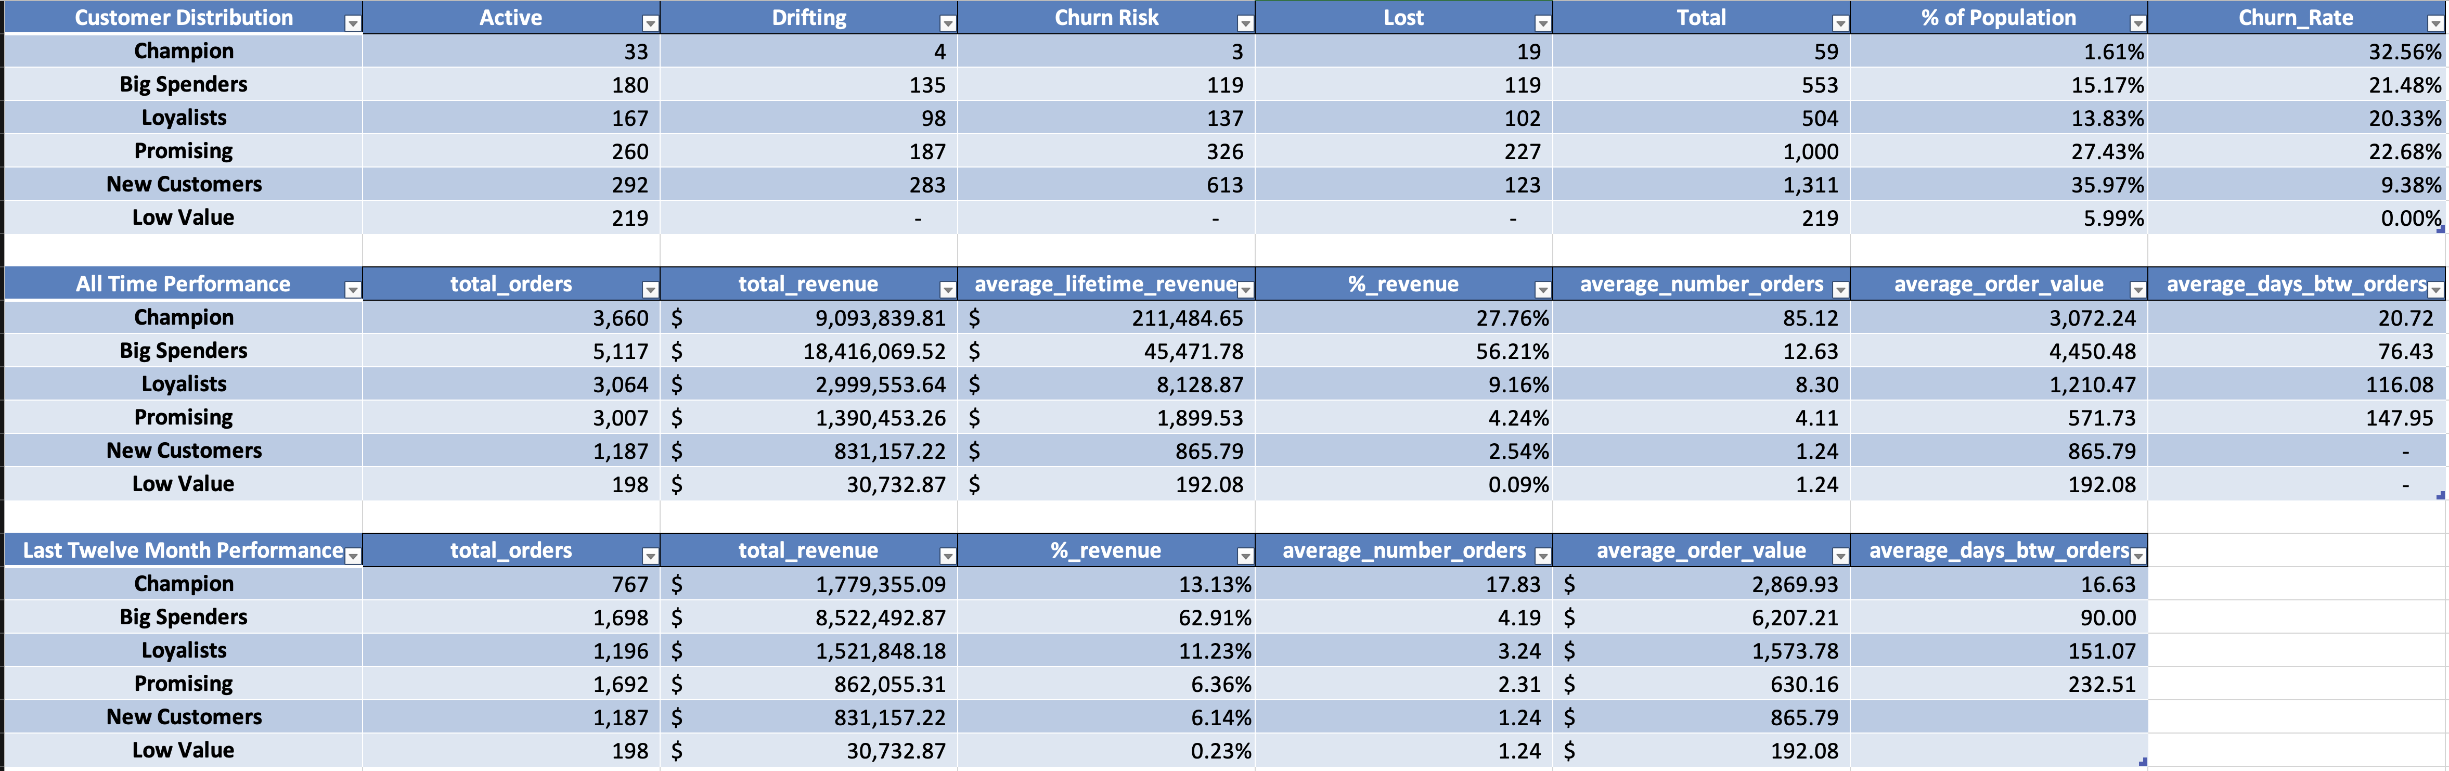Select Low Value label in All Time Performance table

click(x=184, y=483)
